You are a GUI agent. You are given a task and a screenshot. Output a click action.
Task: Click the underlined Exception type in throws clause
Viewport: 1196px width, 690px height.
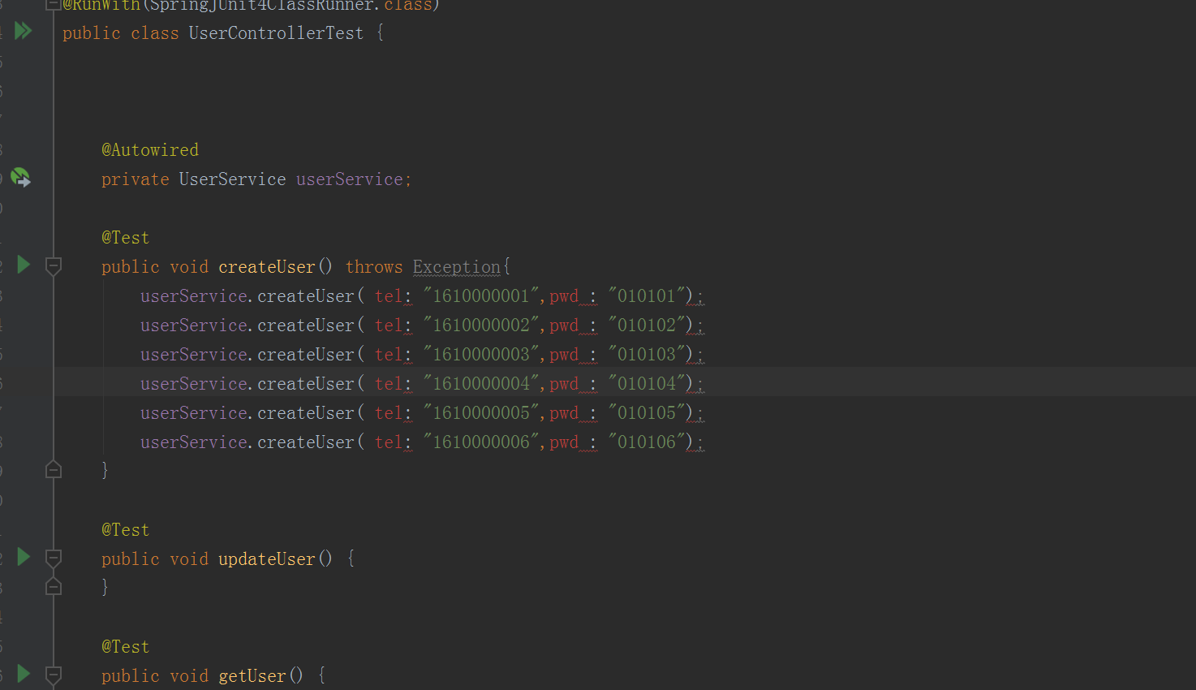click(455, 266)
